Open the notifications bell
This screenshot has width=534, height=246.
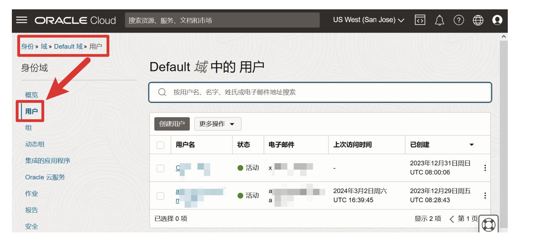point(439,20)
